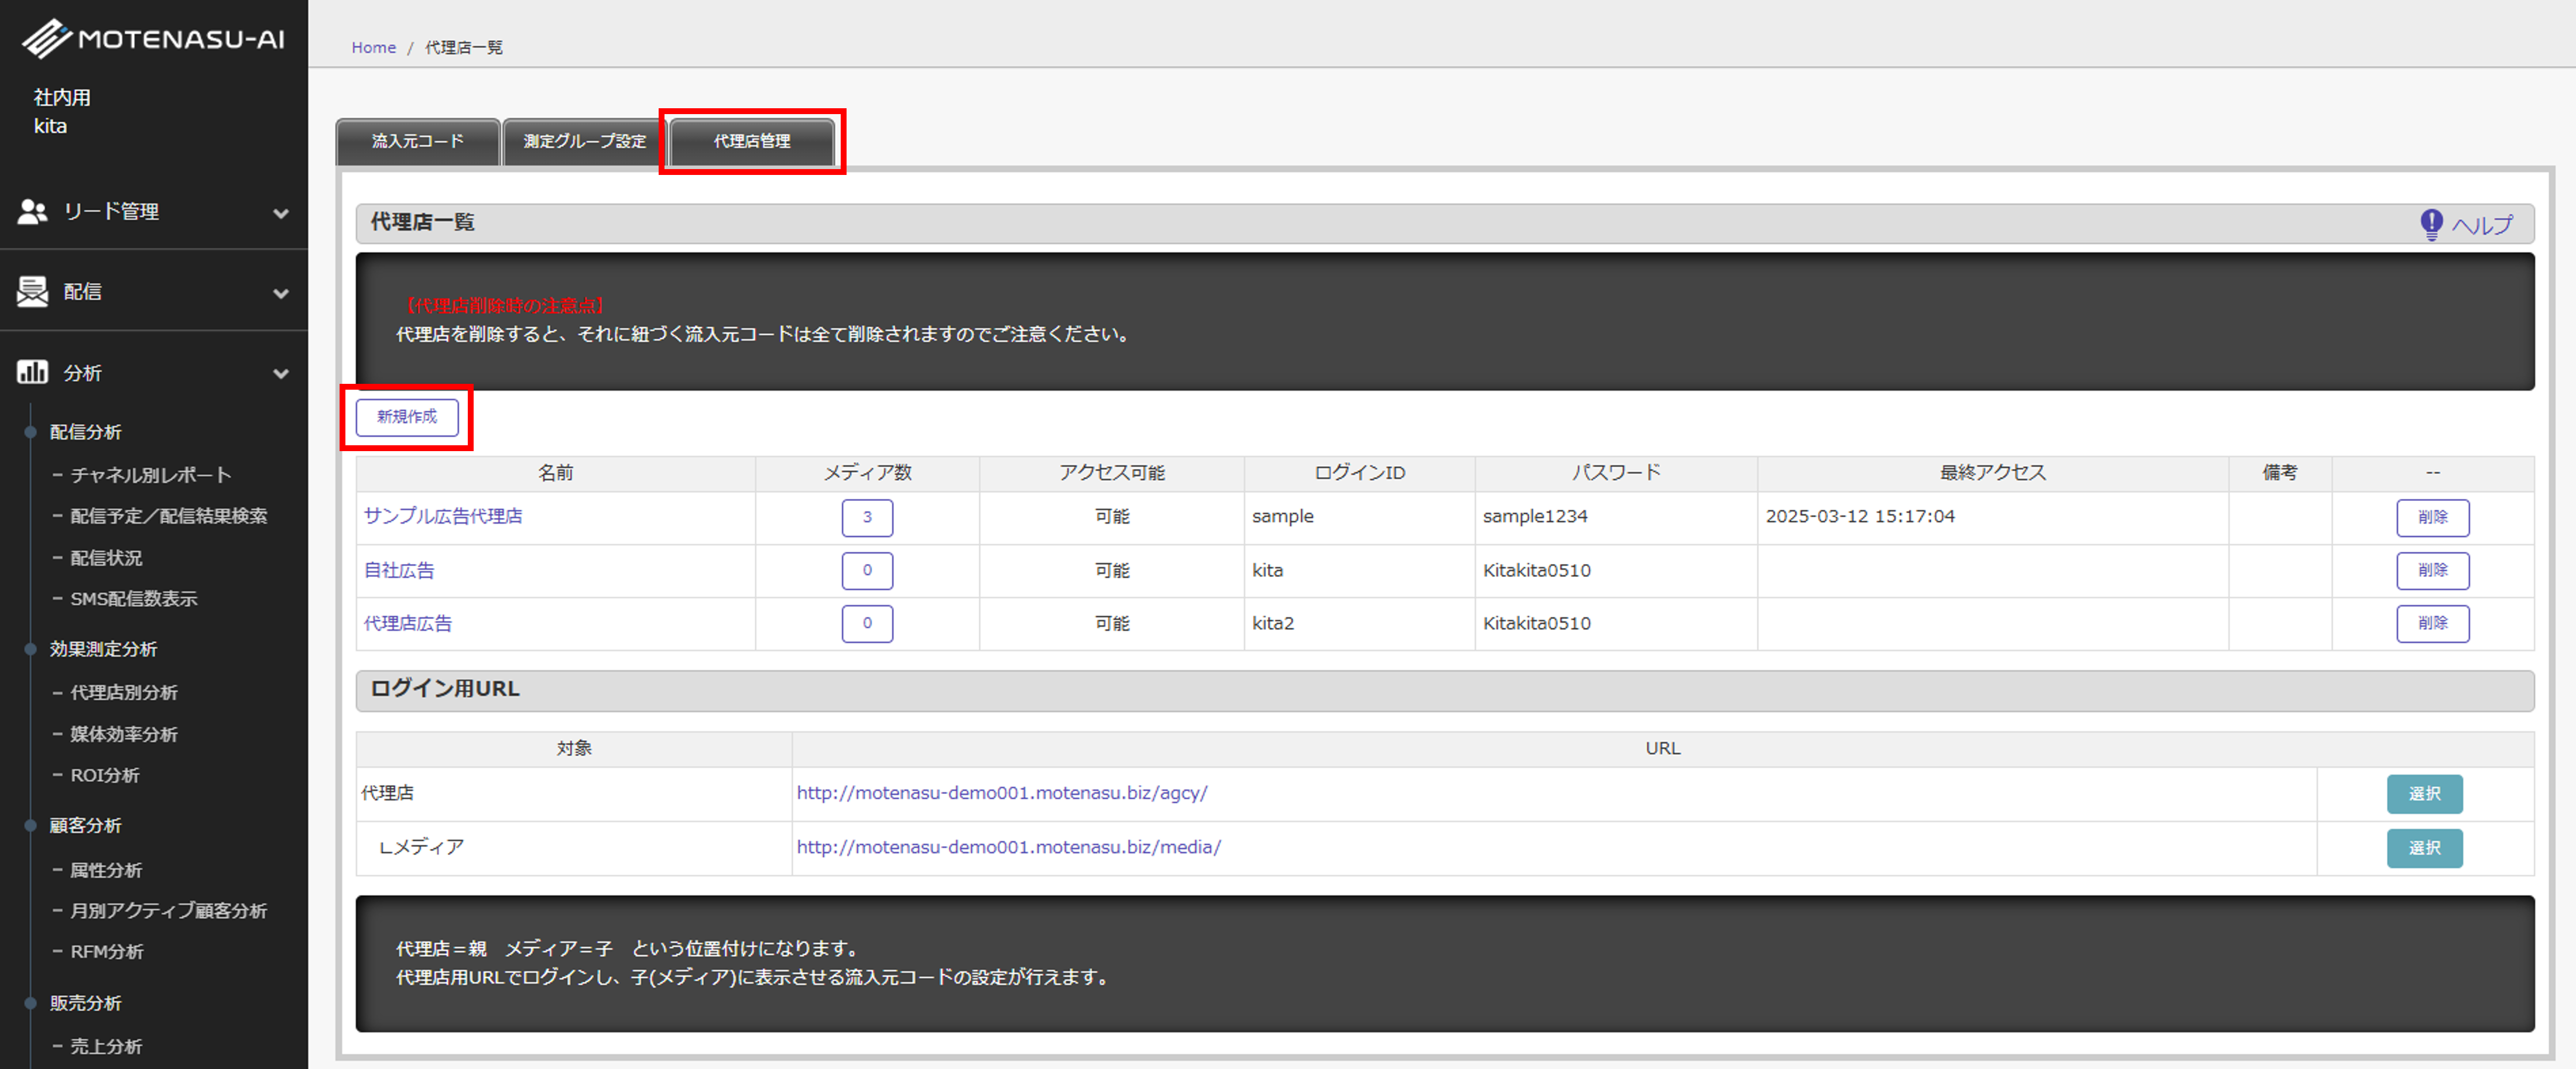Click 選択 for the 代理店 login URL

coord(2424,794)
